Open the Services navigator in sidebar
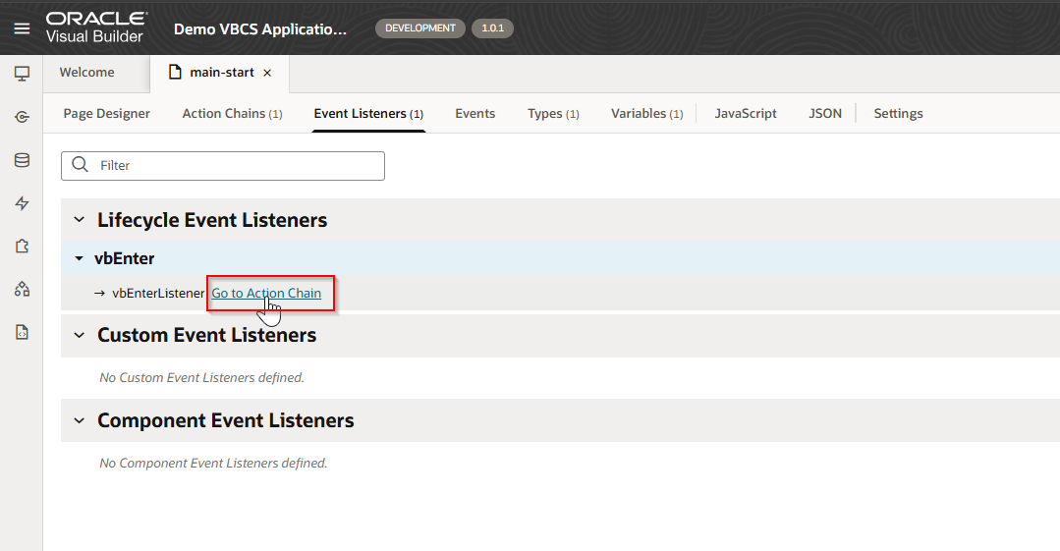The image size is (1060, 551). pyautogui.click(x=22, y=117)
